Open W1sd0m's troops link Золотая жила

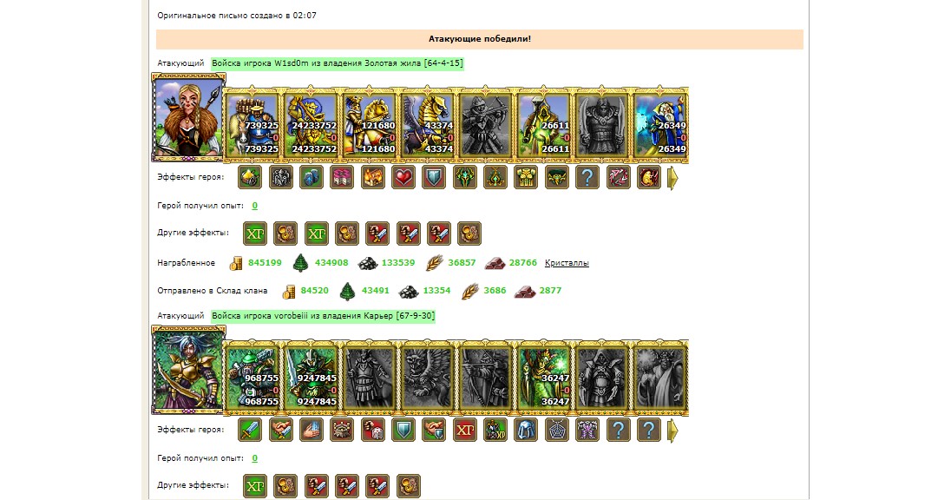pos(338,63)
